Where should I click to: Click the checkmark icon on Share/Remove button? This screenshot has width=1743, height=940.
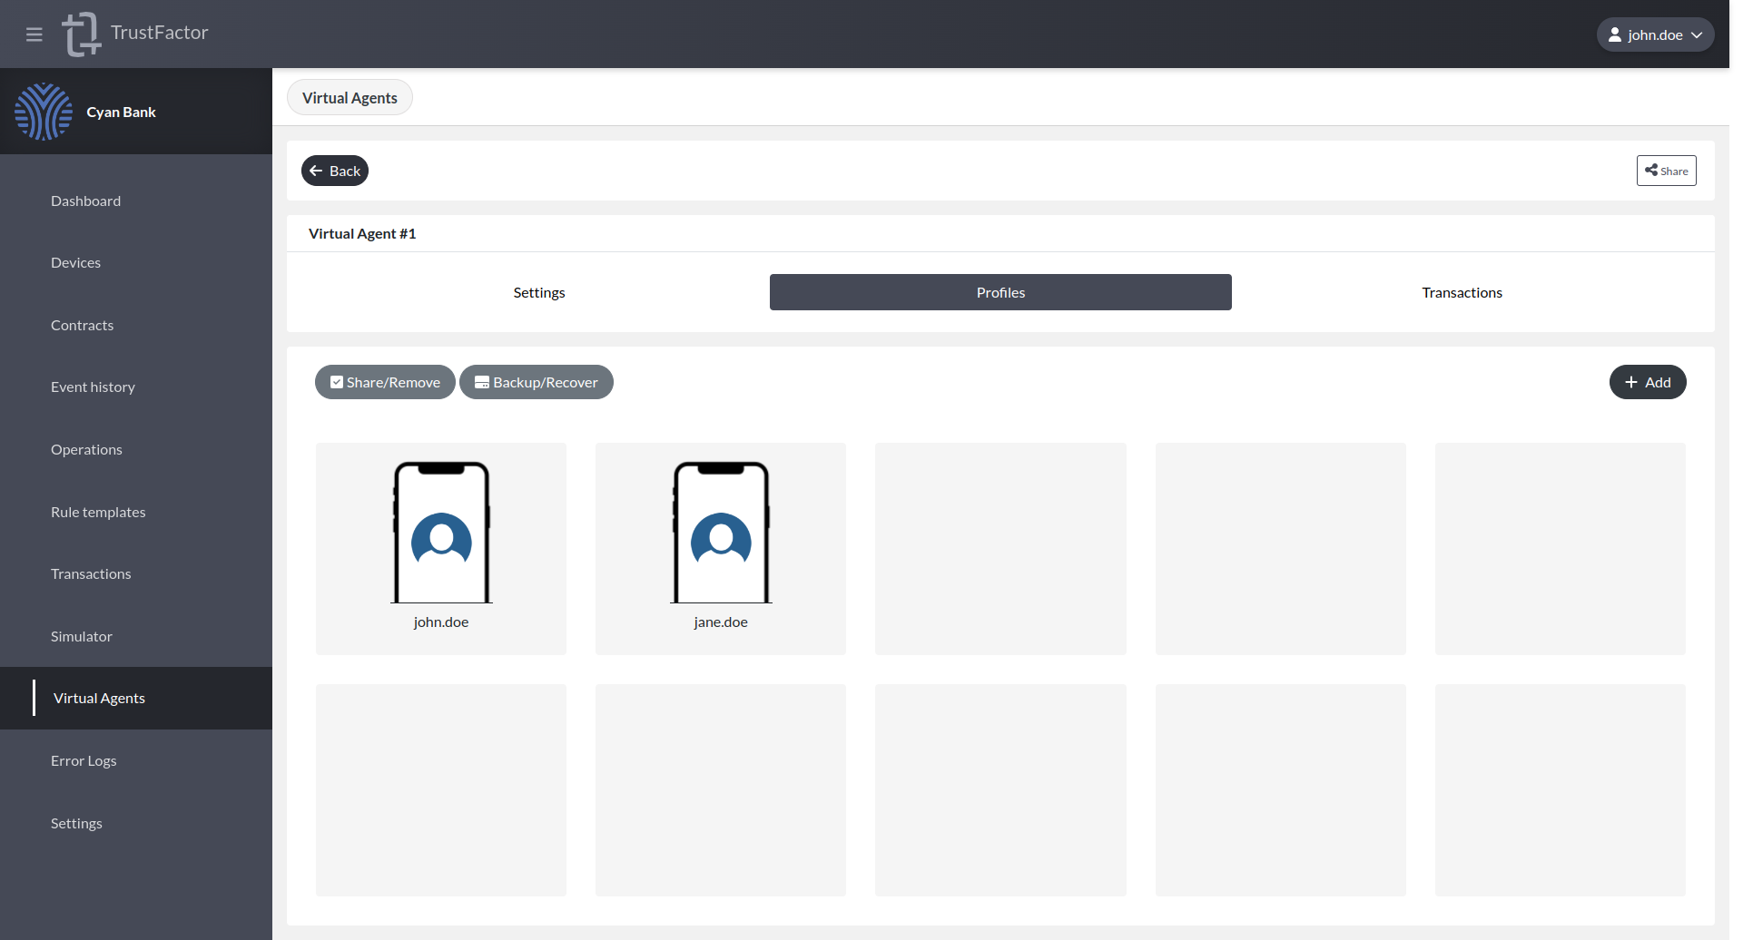(336, 382)
